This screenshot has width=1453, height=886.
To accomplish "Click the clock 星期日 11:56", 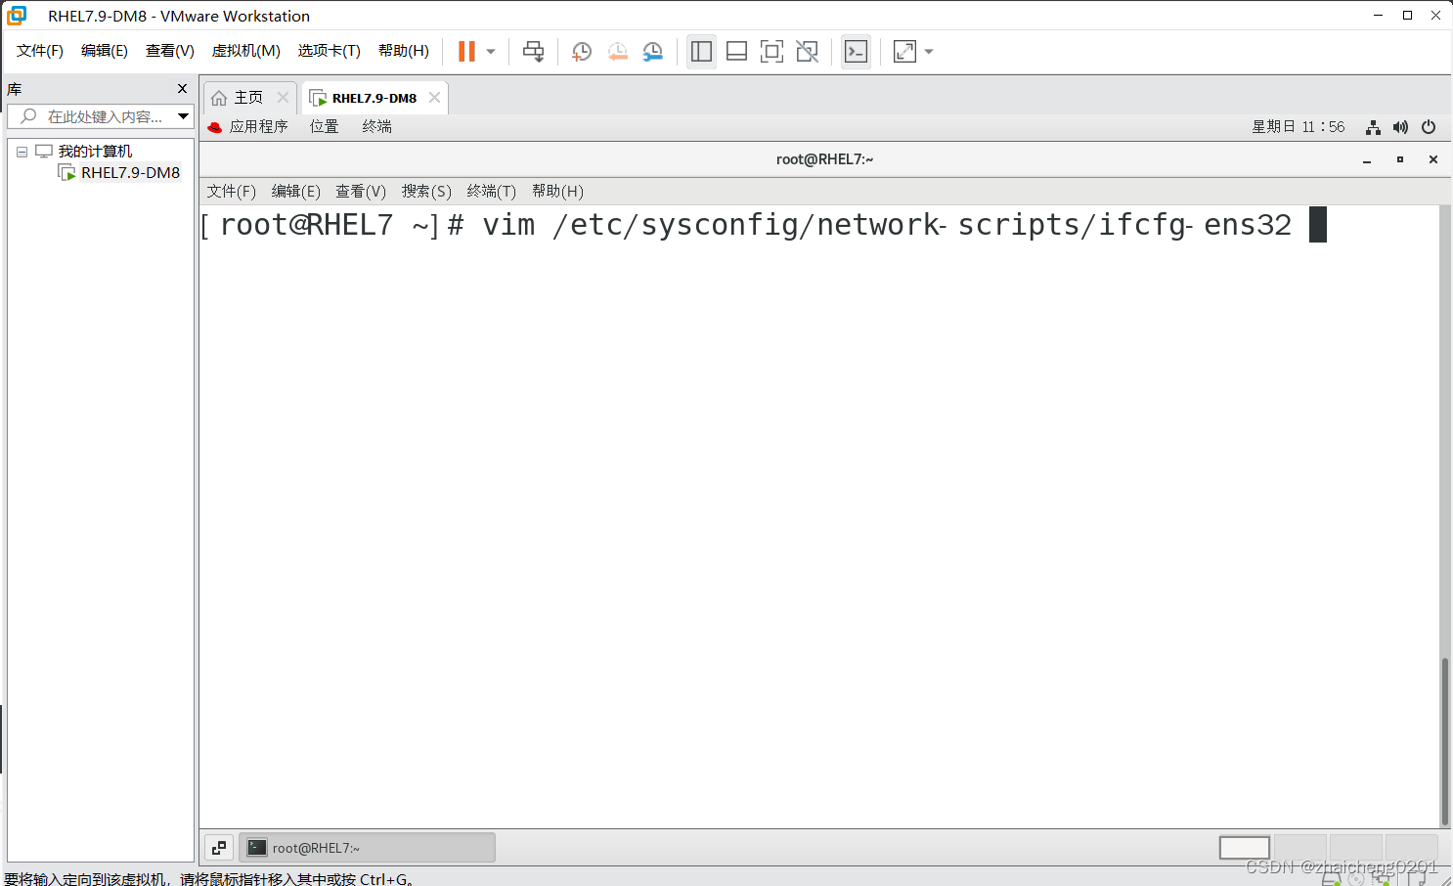I will 1299,127.
